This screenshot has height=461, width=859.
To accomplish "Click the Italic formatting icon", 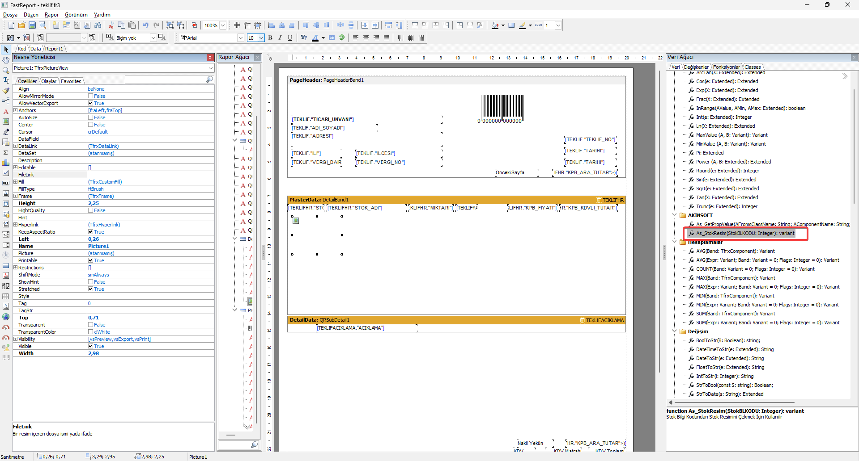I will click(280, 38).
